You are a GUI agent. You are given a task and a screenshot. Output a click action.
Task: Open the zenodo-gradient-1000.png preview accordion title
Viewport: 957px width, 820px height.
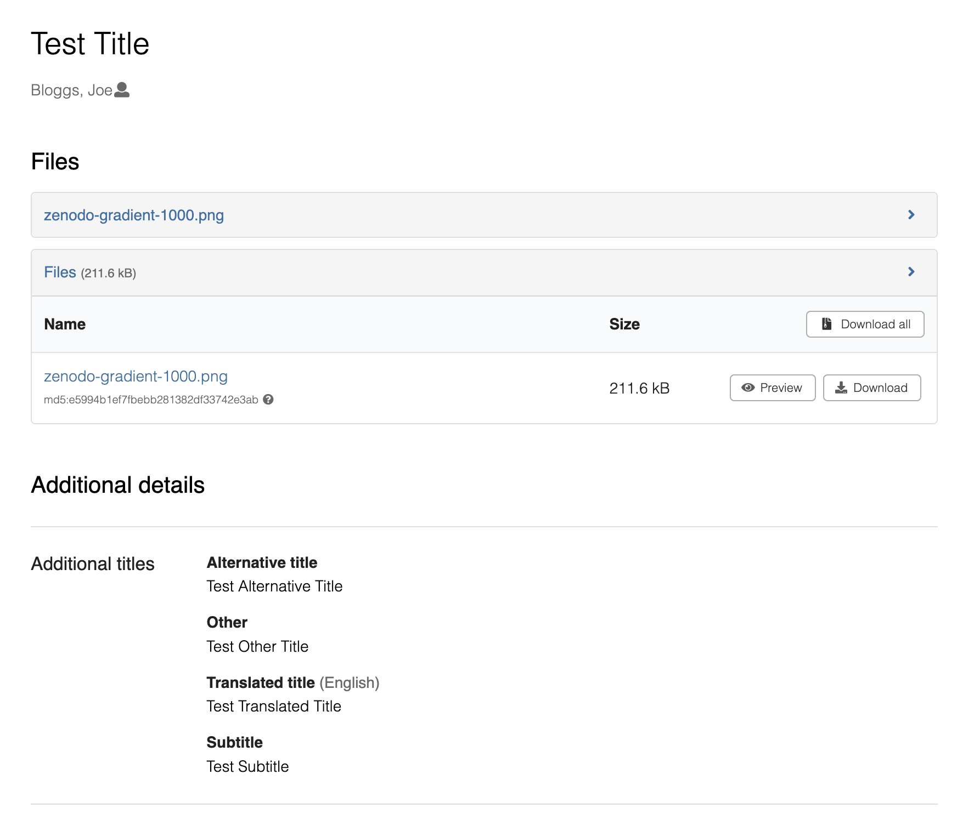pos(134,215)
